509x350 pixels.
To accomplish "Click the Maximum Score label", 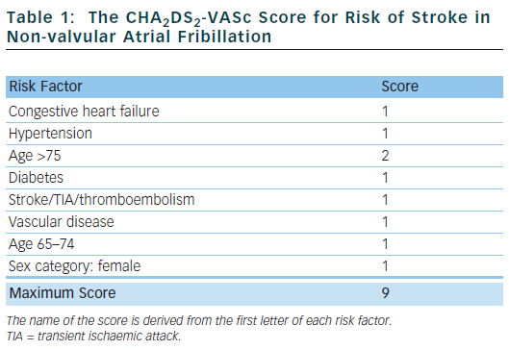I will point(63,293).
